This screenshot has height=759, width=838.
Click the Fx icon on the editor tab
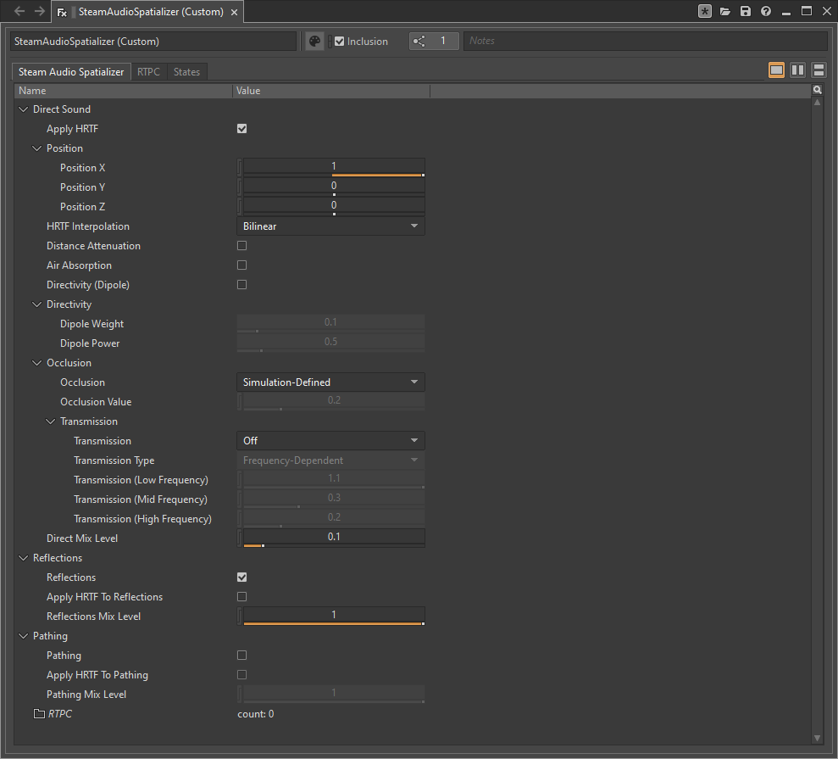62,13
